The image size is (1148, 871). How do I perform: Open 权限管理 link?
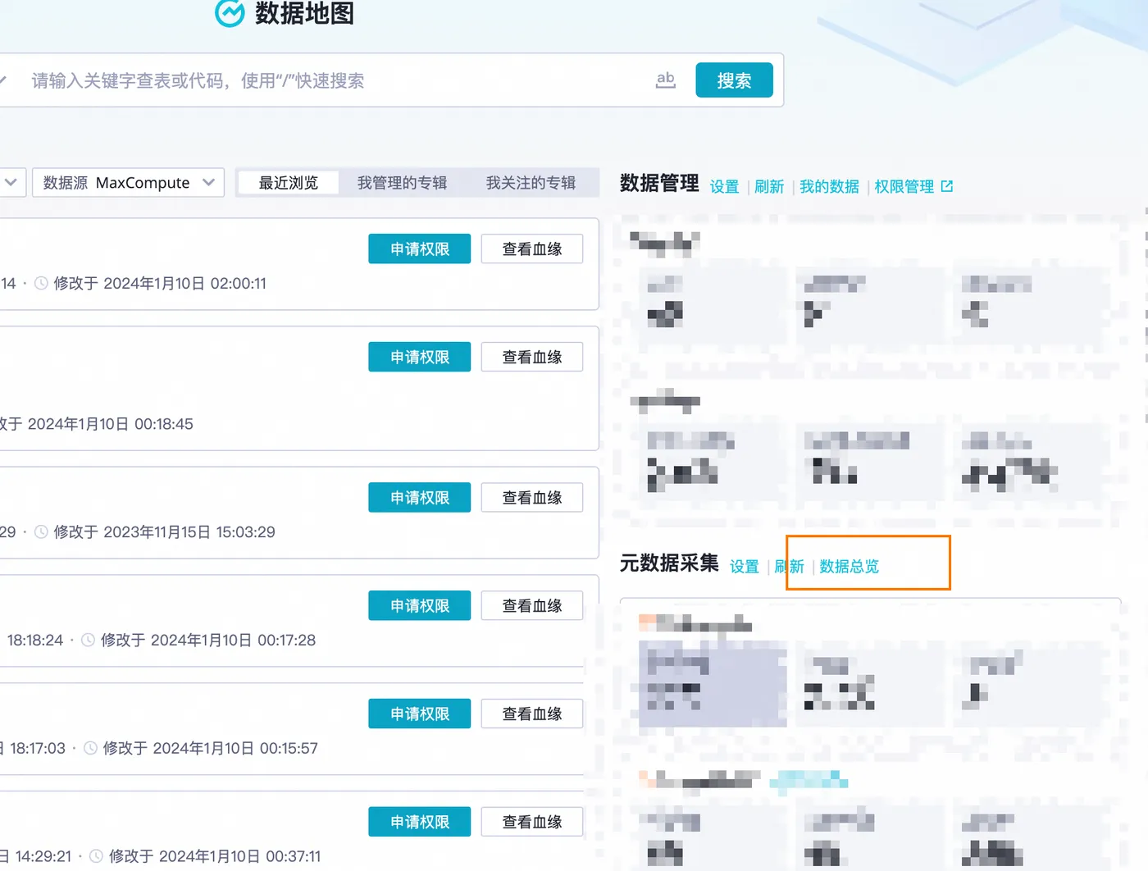904,186
